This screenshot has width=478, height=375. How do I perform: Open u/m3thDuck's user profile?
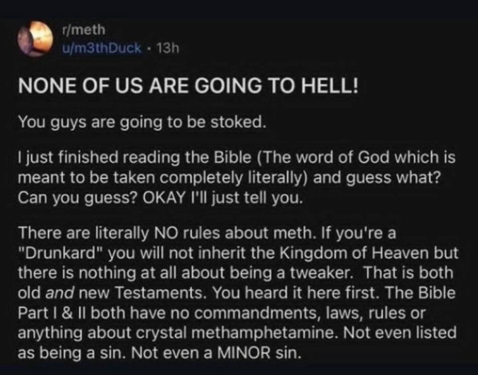point(101,48)
